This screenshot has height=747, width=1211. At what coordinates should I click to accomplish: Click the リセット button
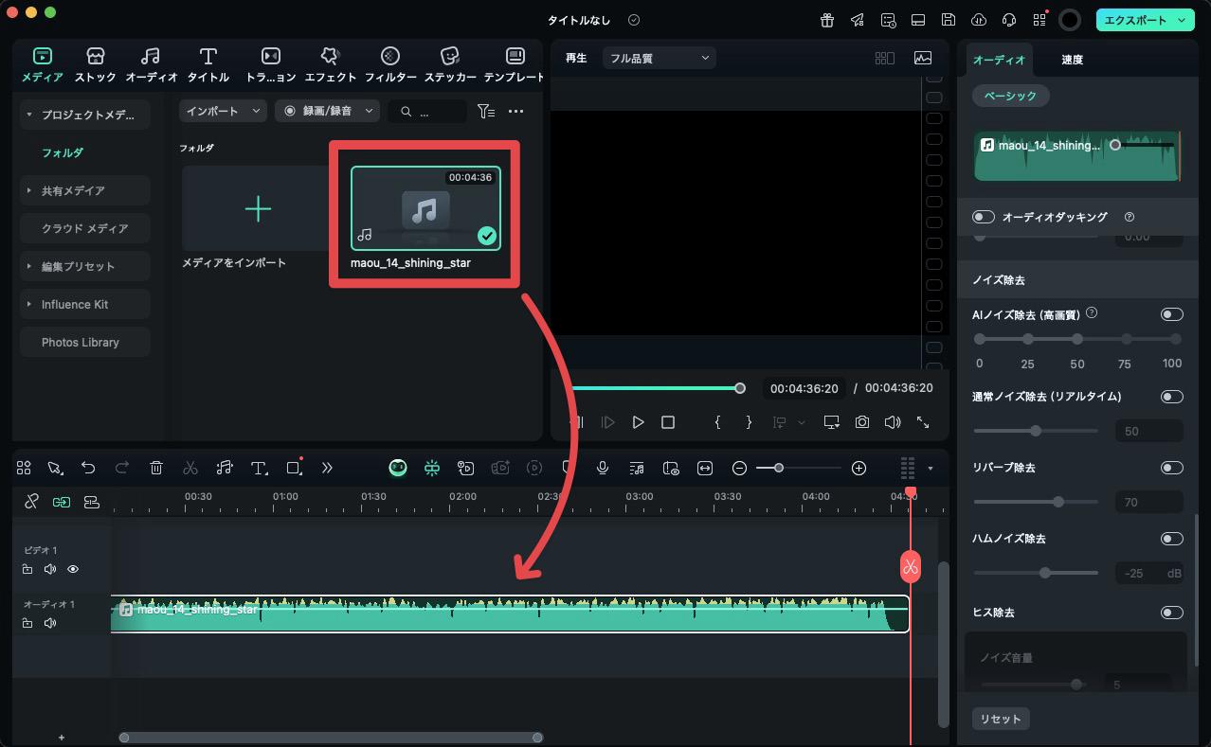pos(1001,719)
